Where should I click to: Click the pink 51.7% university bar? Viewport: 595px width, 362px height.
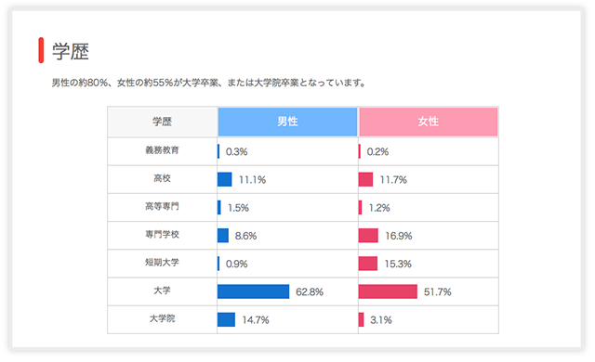point(388,291)
